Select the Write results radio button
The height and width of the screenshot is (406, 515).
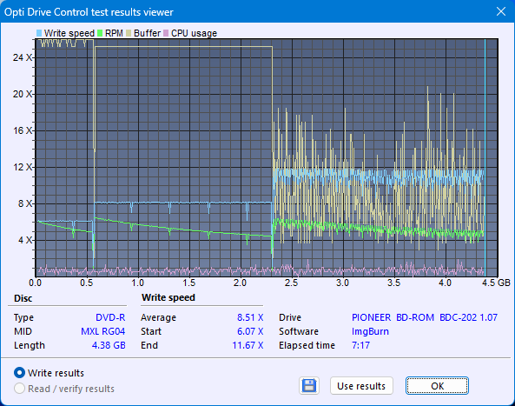coord(19,373)
